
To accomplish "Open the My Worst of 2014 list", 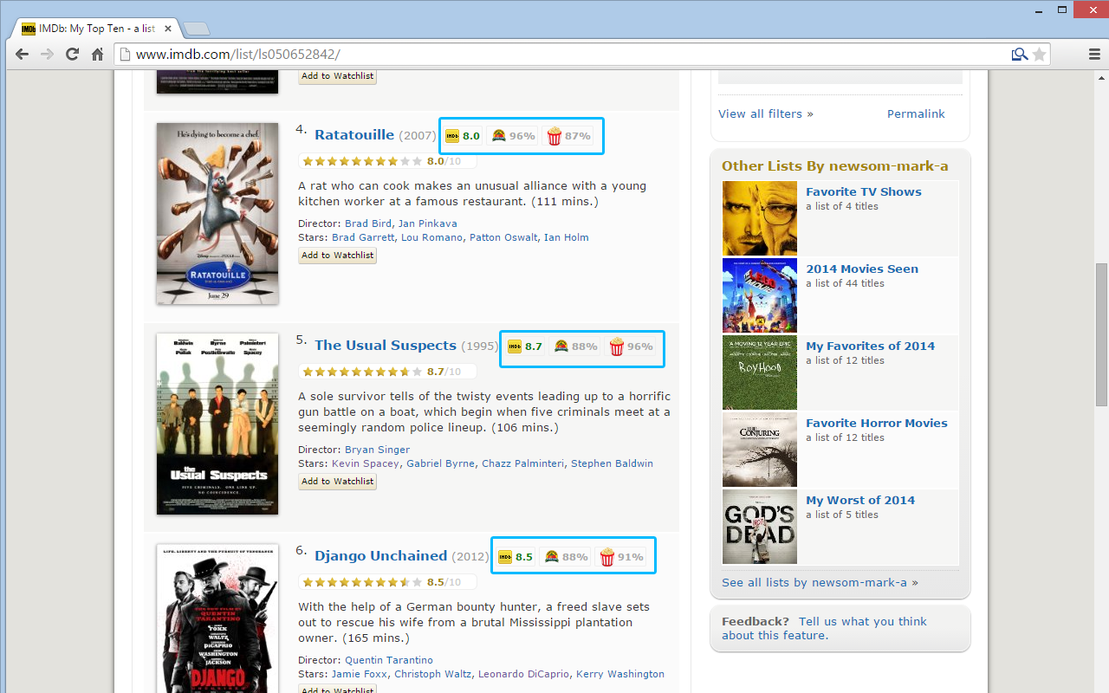I will coord(860,501).
